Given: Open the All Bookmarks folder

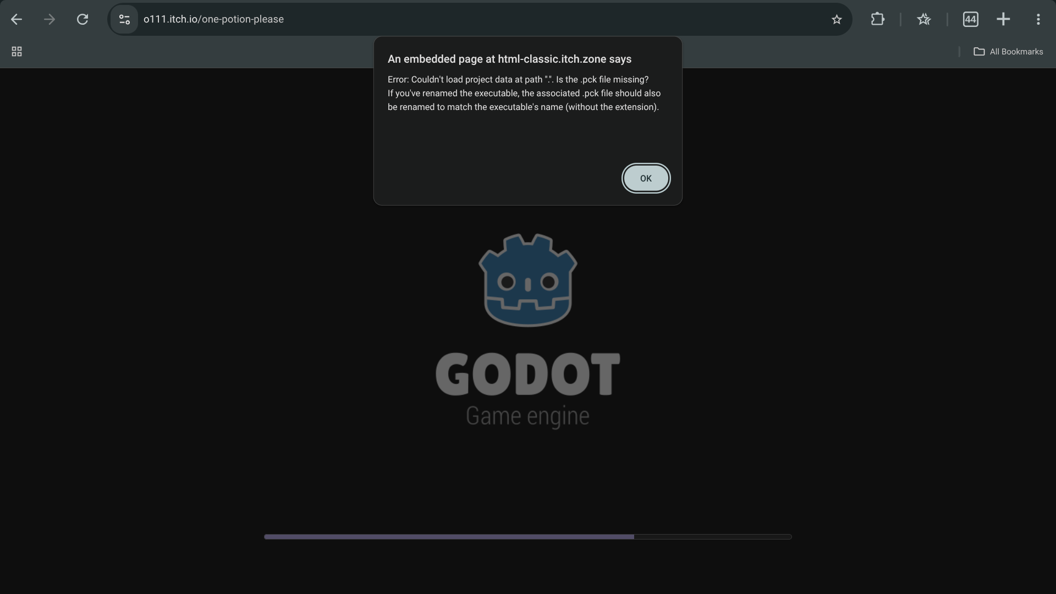Looking at the screenshot, I should 1008,52.
